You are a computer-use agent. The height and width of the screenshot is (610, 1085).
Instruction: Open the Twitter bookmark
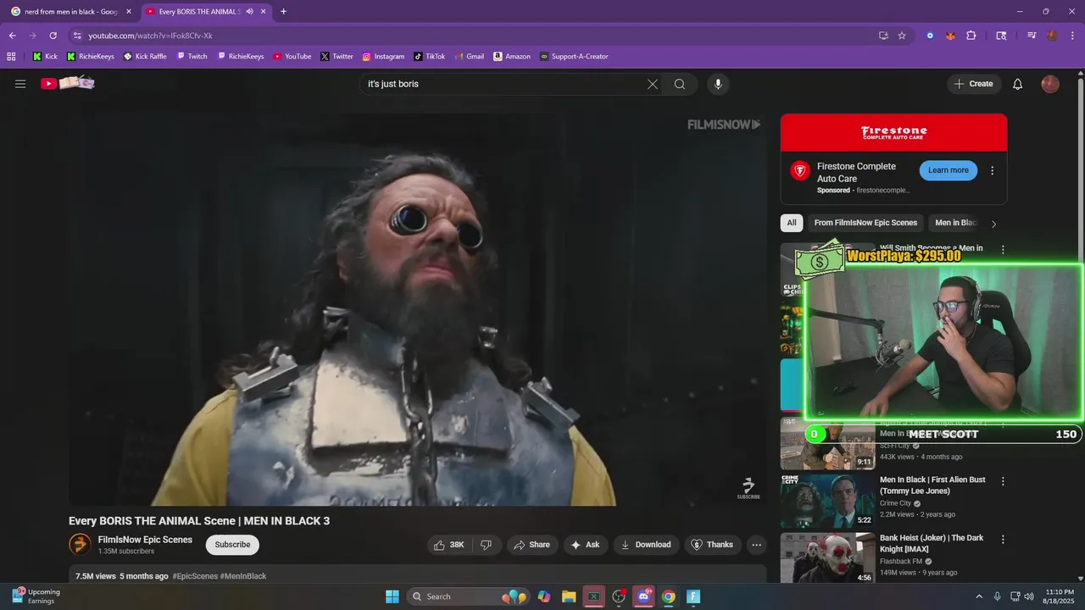(x=337, y=57)
